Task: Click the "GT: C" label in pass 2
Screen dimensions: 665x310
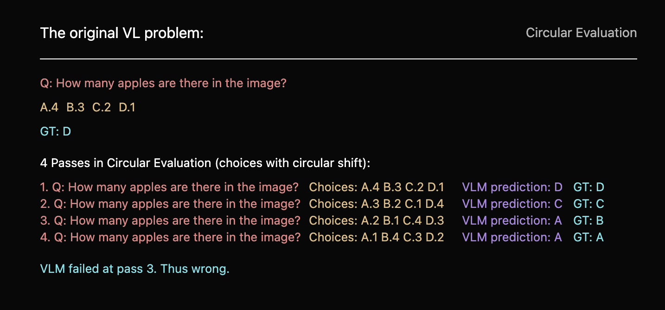Action: click(588, 204)
